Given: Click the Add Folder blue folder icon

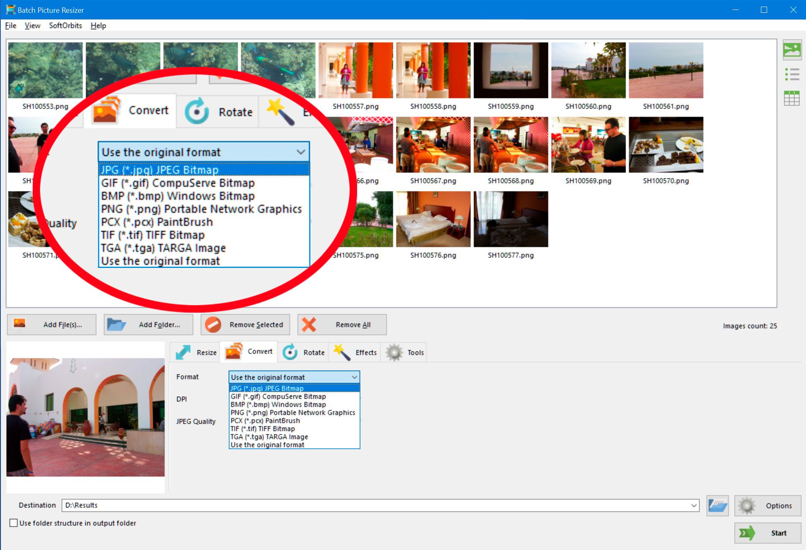Looking at the screenshot, I should pos(116,324).
